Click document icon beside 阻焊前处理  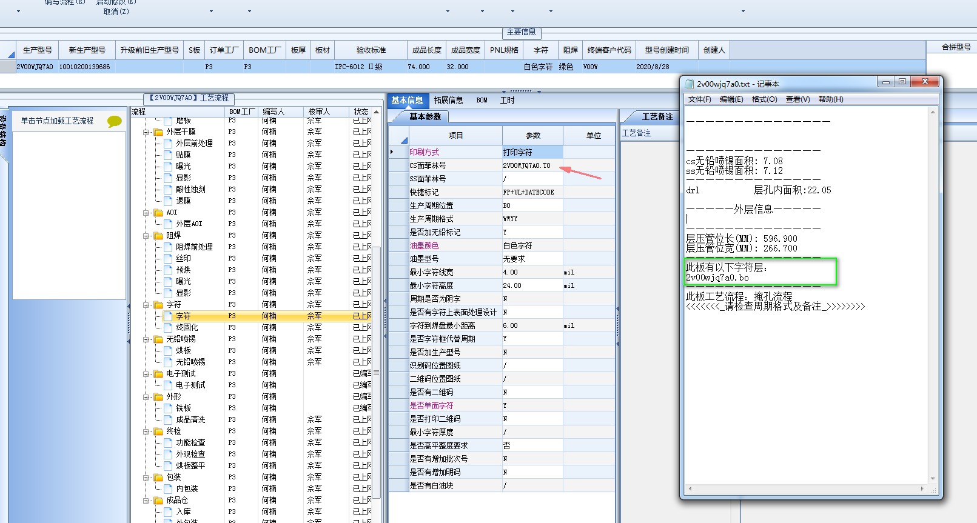coord(168,247)
